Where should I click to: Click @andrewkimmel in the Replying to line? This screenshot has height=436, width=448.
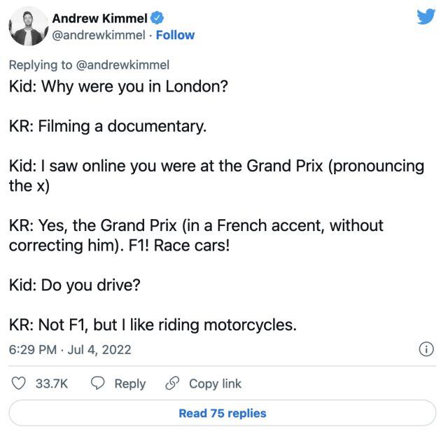(122, 65)
